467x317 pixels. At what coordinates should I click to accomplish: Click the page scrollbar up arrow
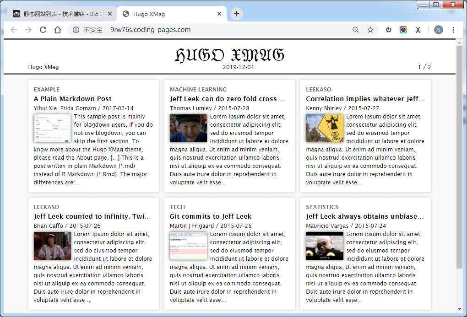tap(459, 43)
